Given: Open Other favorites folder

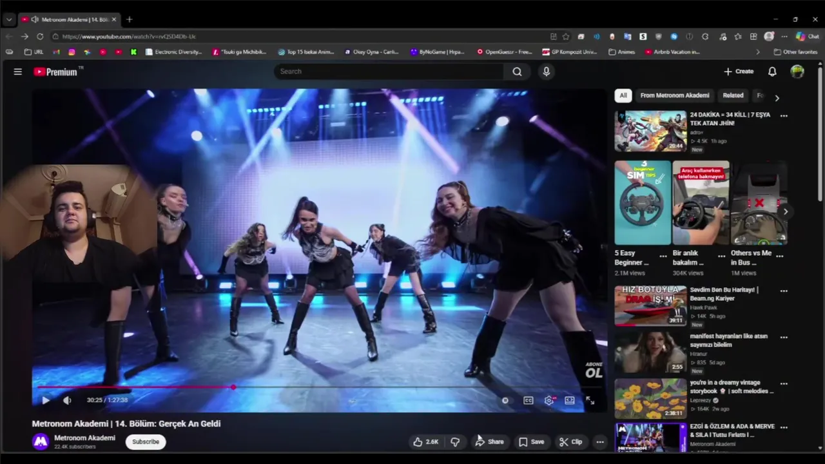Looking at the screenshot, I should 795,52.
